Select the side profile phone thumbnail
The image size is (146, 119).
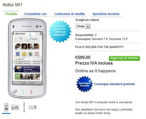24,107
